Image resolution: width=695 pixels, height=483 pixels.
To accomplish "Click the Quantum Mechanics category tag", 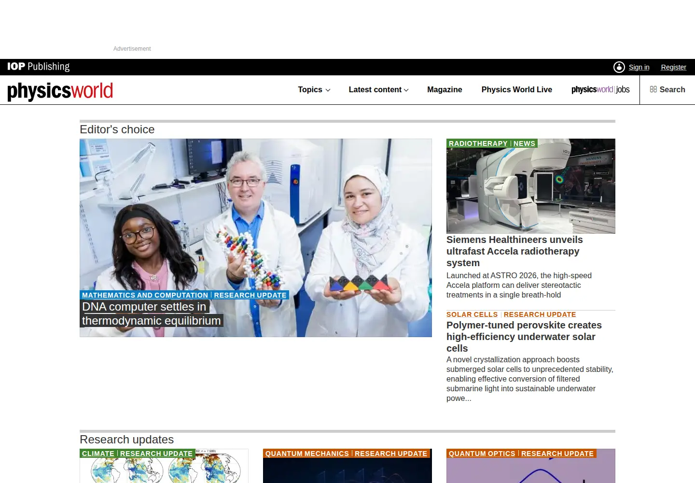I will [x=307, y=454].
